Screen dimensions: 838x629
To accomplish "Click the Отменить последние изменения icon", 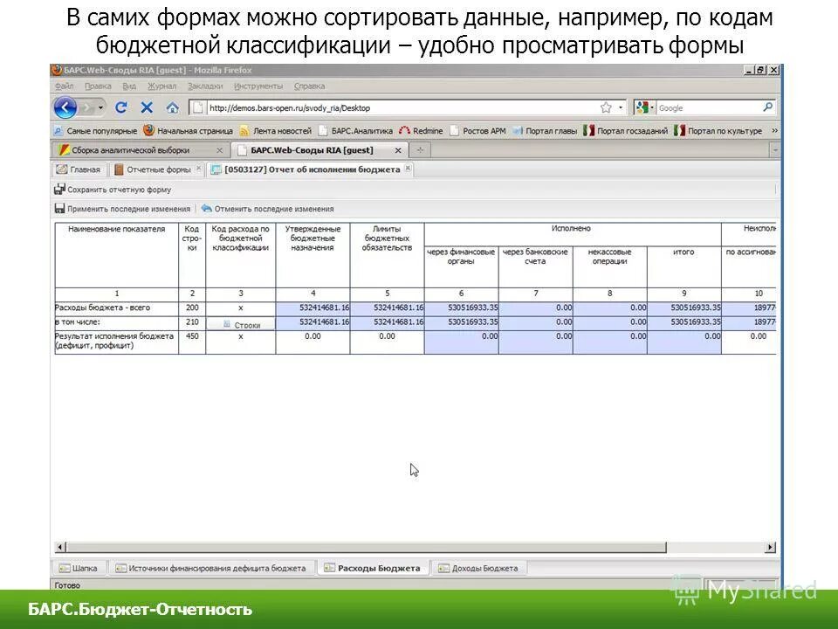I will click(204, 209).
